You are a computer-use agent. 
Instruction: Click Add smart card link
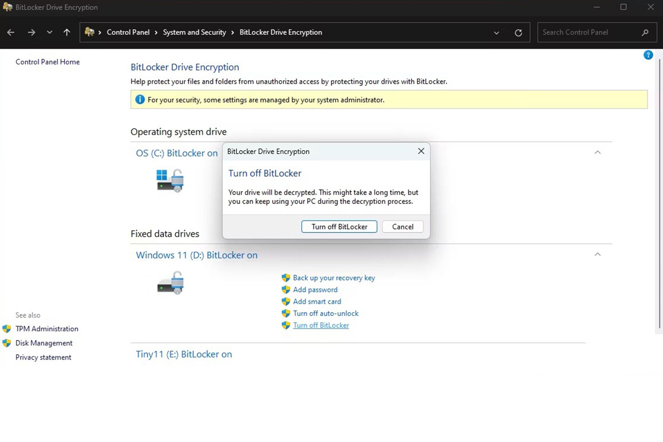[317, 301]
